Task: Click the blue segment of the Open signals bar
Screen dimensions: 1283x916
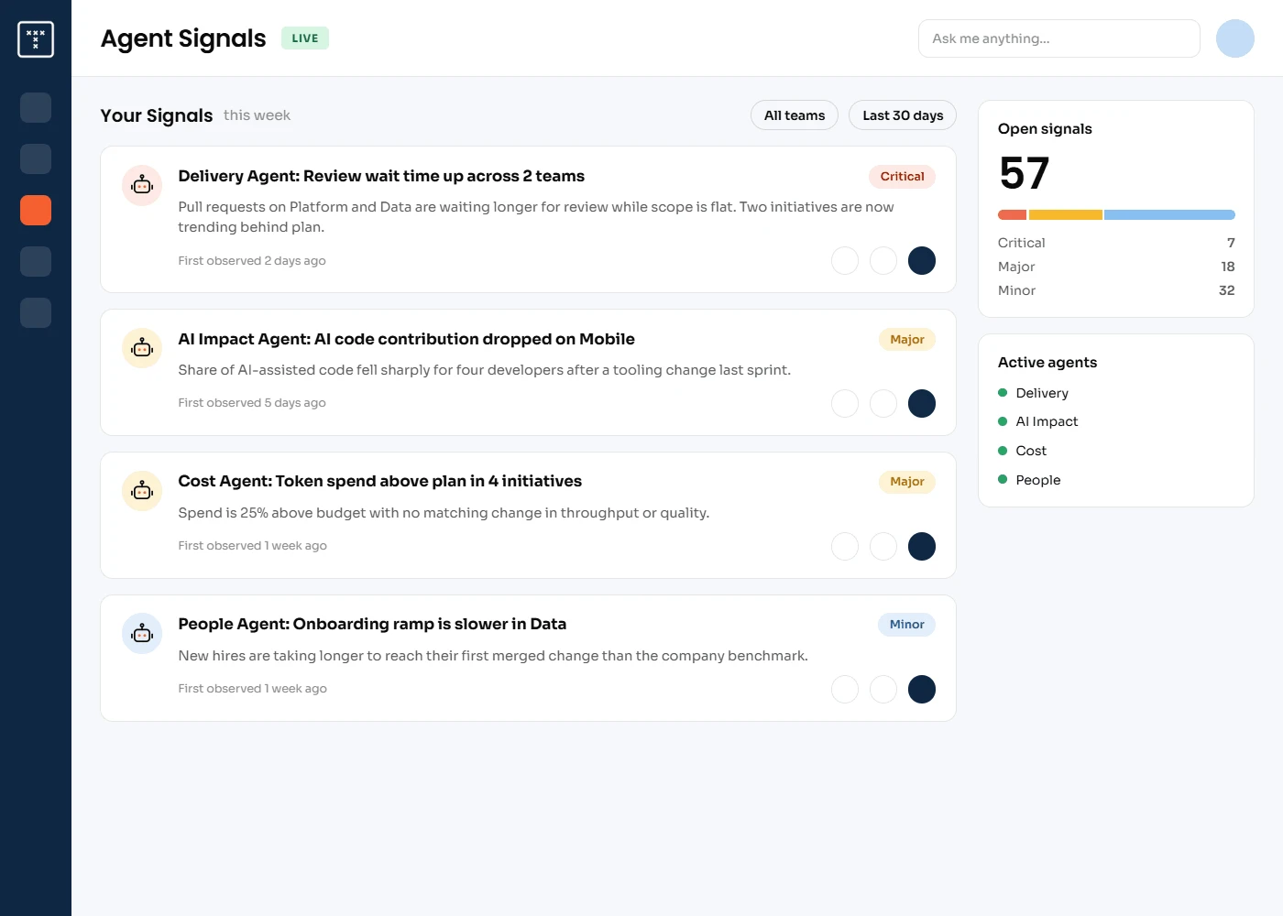Action: point(1169,215)
